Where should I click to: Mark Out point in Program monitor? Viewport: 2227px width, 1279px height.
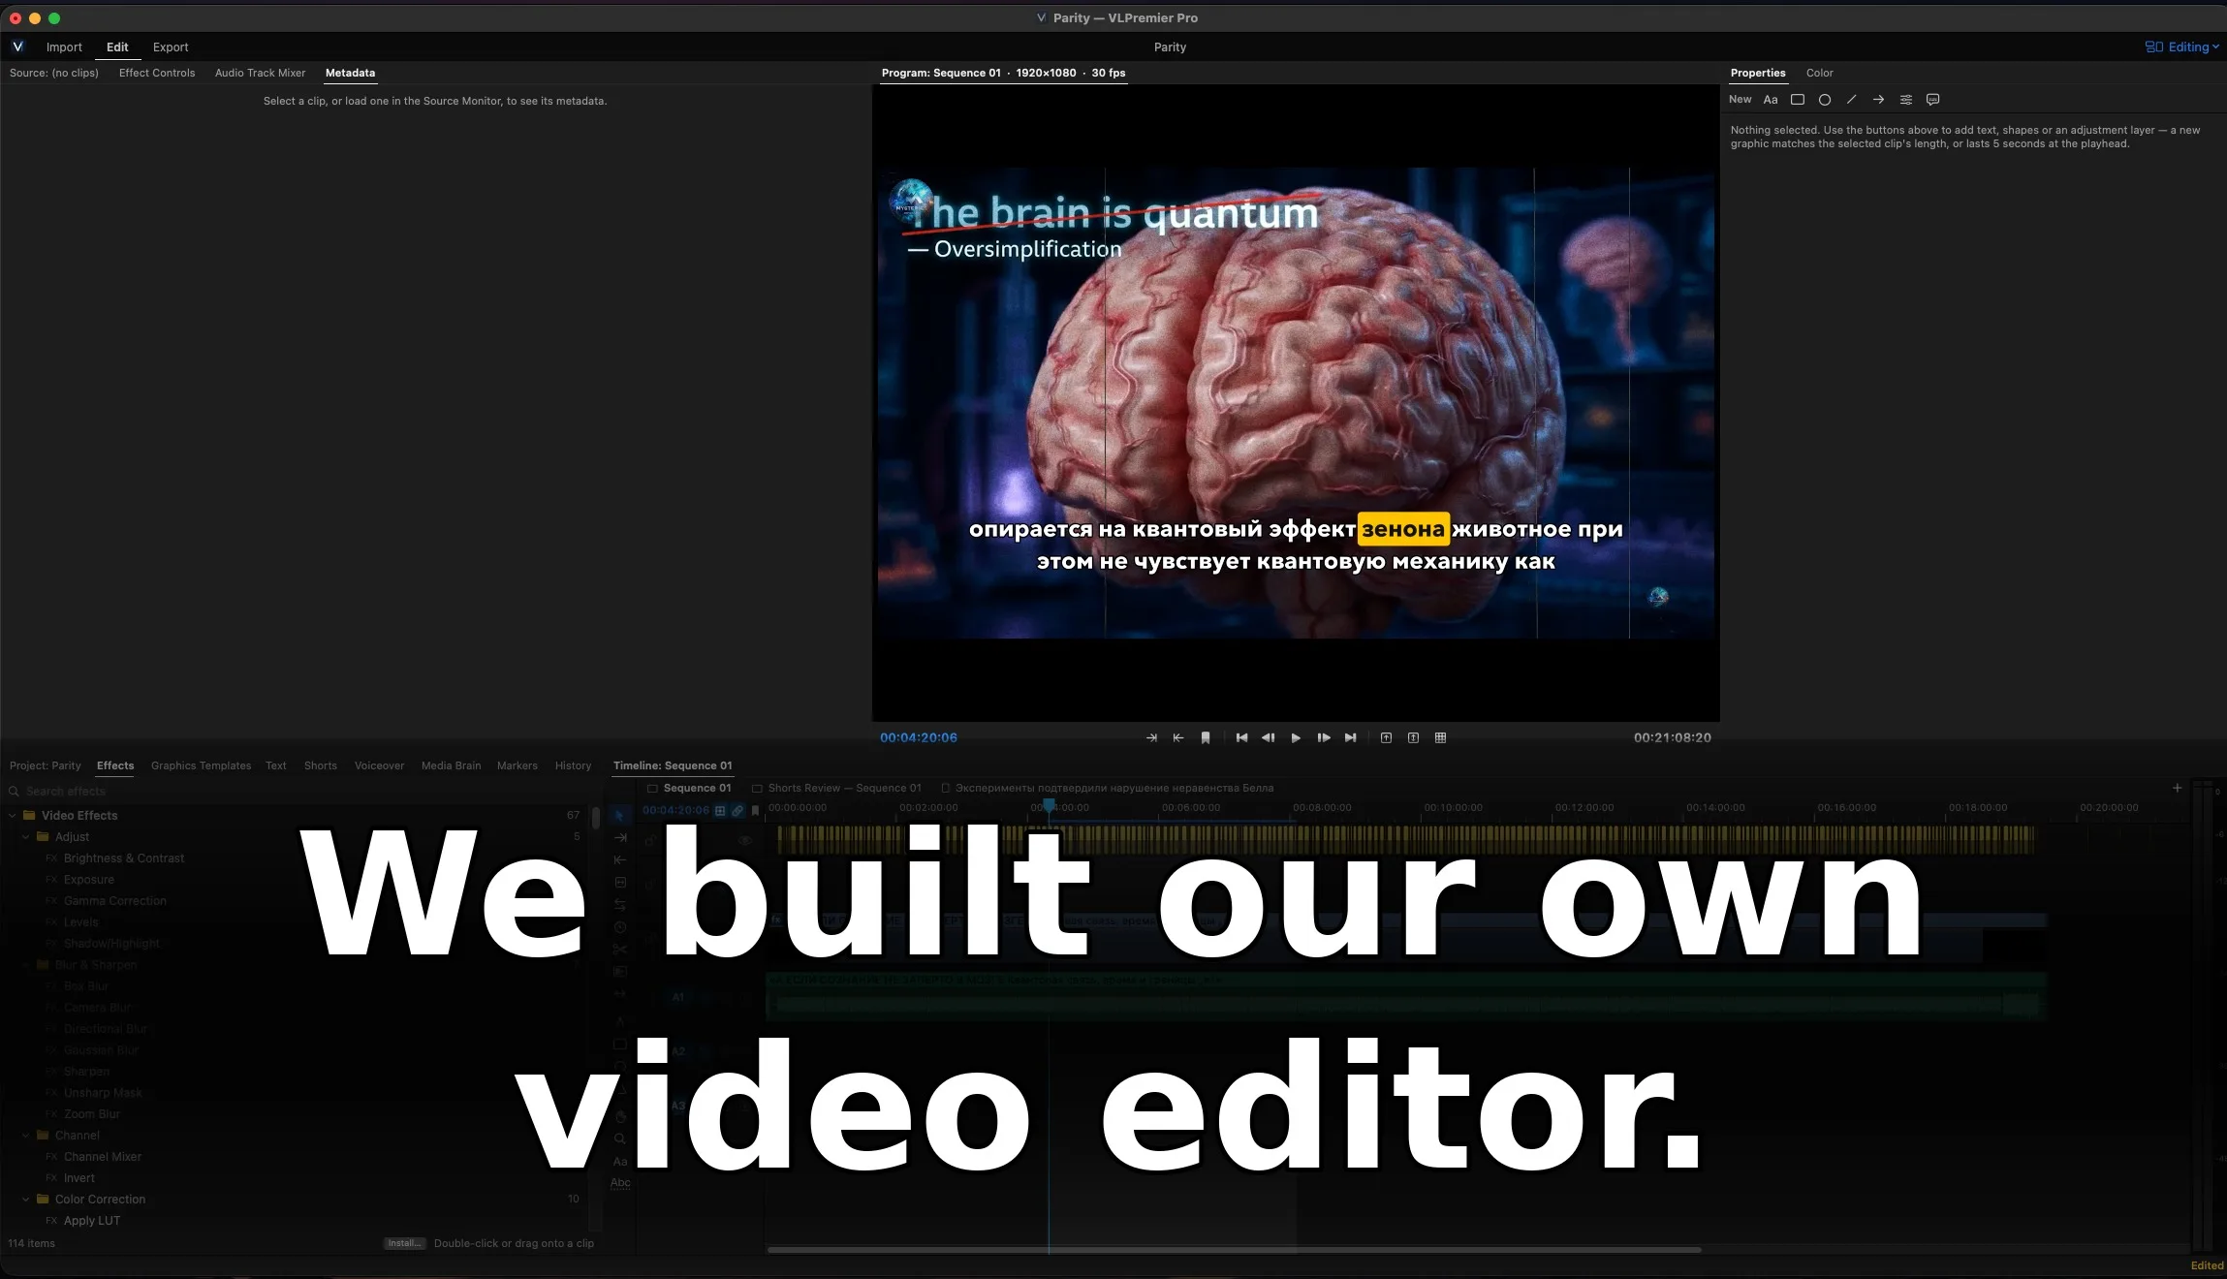coord(1178,737)
